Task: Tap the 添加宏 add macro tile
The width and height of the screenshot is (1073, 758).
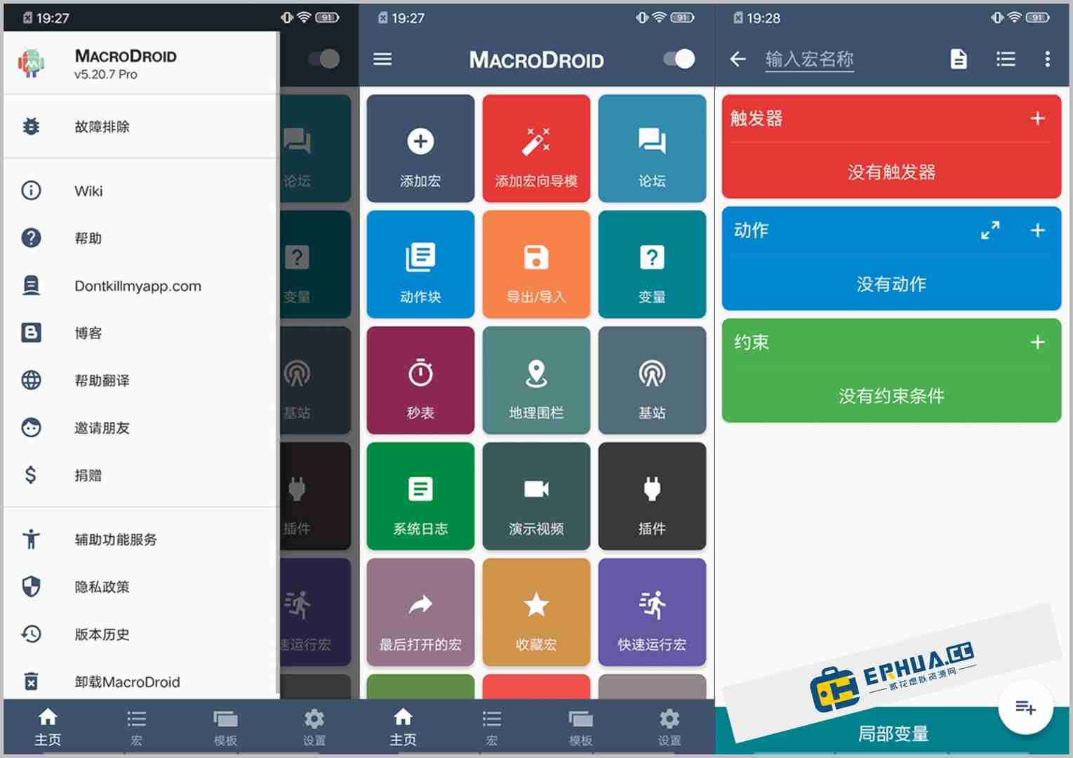Action: (x=420, y=149)
